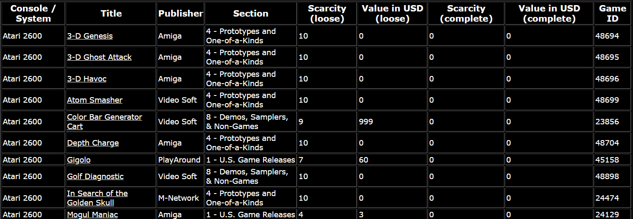Screen dimensions: 633x219
Task: Select the Golf Diagnostic link
Action: (x=95, y=177)
